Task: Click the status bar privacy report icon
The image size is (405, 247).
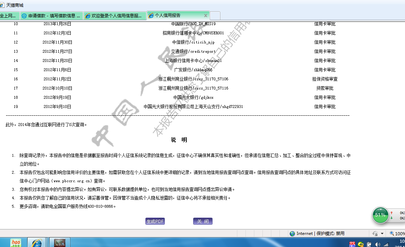Action: 375,234
